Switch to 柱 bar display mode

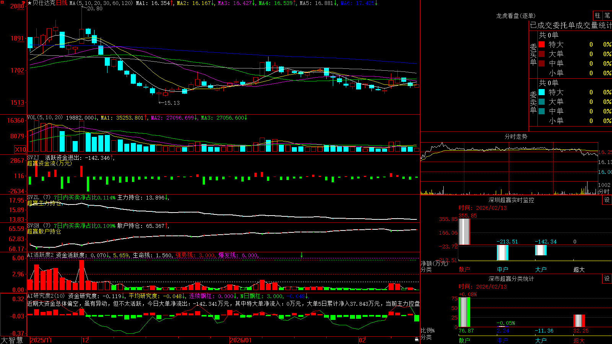click(597, 16)
